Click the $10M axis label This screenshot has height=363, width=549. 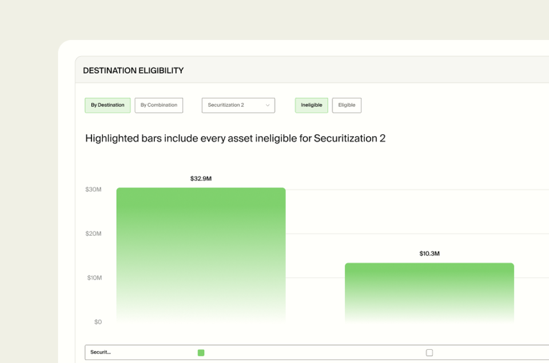[x=94, y=278]
